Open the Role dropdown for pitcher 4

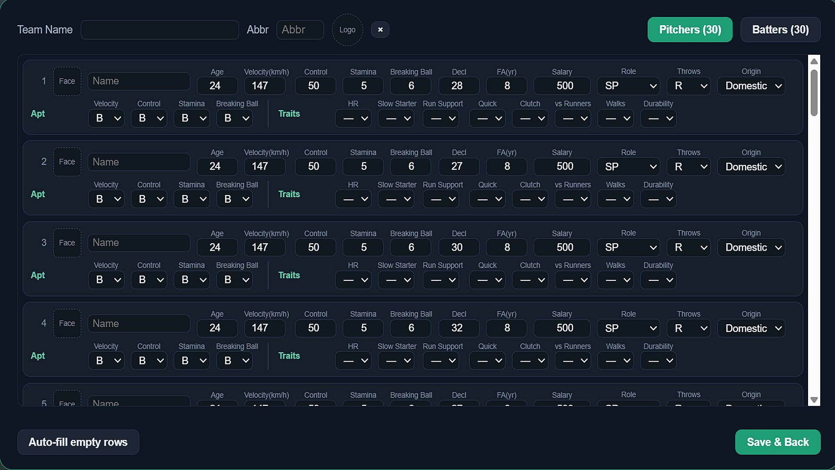[x=628, y=328]
